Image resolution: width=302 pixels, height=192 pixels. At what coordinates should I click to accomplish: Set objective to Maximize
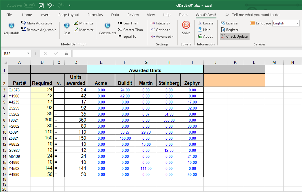(84, 30)
